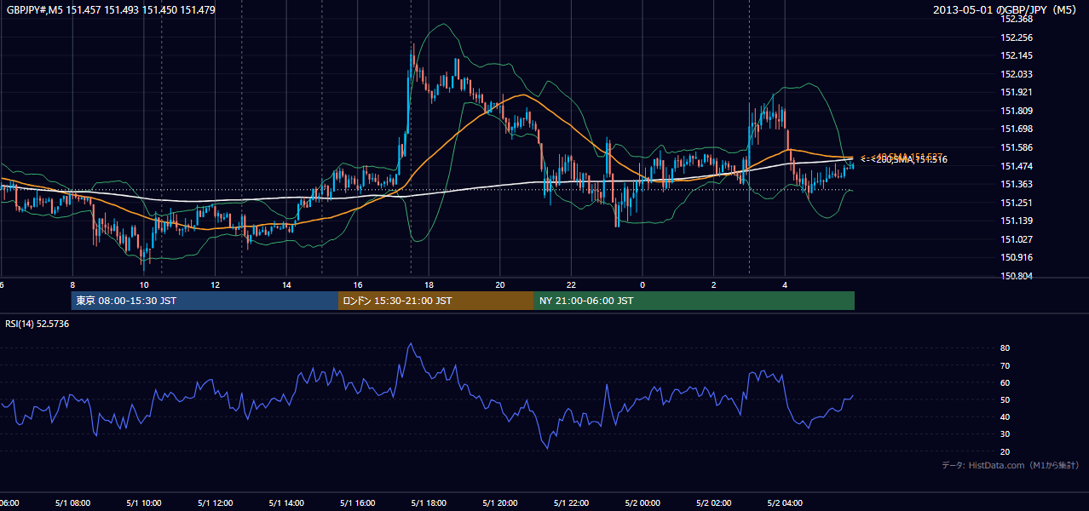The height and width of the screenshot is (511, 1089).
Task: Select the NY 21:00-06:00 JST session bar
Action: (694, 301)
